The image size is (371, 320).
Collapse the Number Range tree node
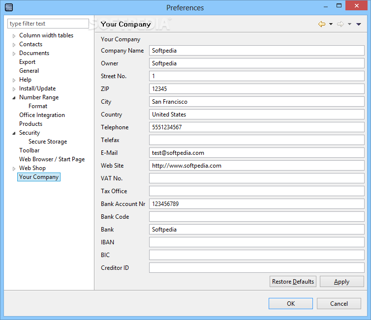[x=14, y=98]
